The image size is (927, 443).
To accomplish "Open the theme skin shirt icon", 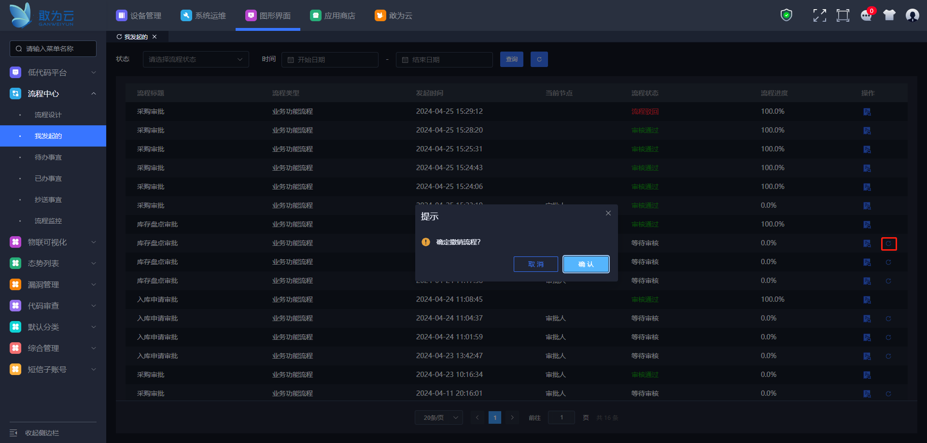I will click(x=889, y=15).
